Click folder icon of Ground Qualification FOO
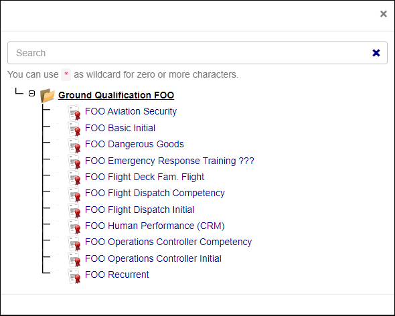This screenshot has width=395, height=316. 48,96
